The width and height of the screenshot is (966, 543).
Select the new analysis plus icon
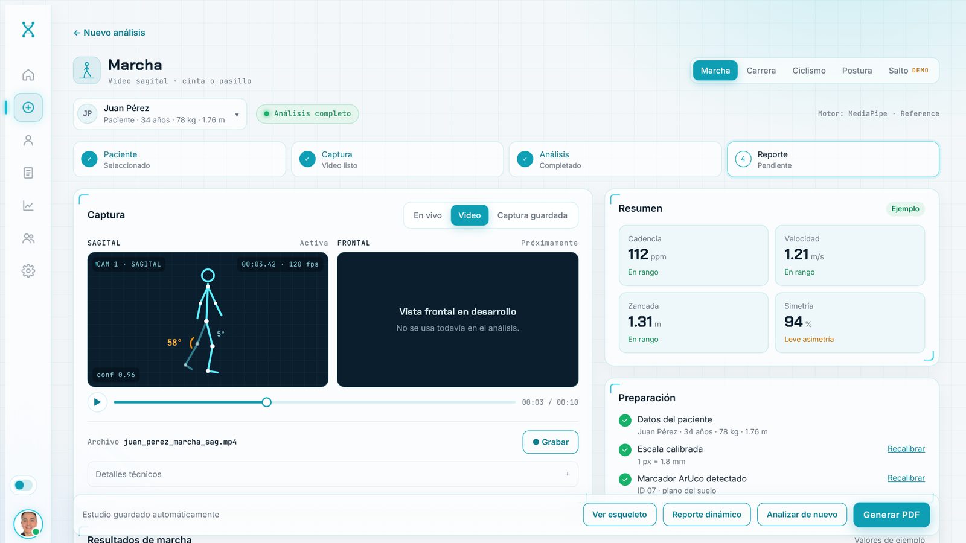point(28,107)
